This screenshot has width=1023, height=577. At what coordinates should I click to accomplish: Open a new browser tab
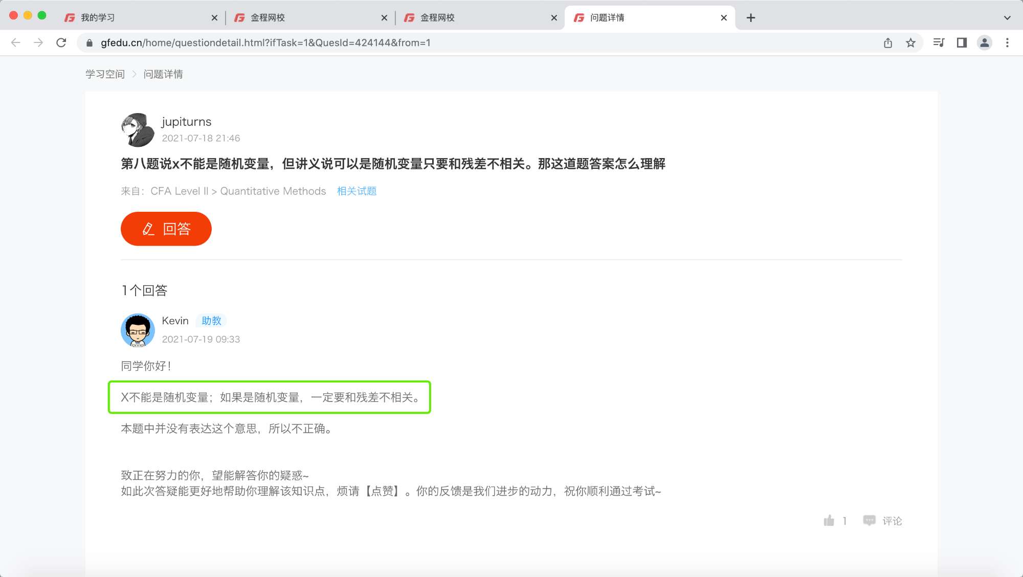(751, 18)
